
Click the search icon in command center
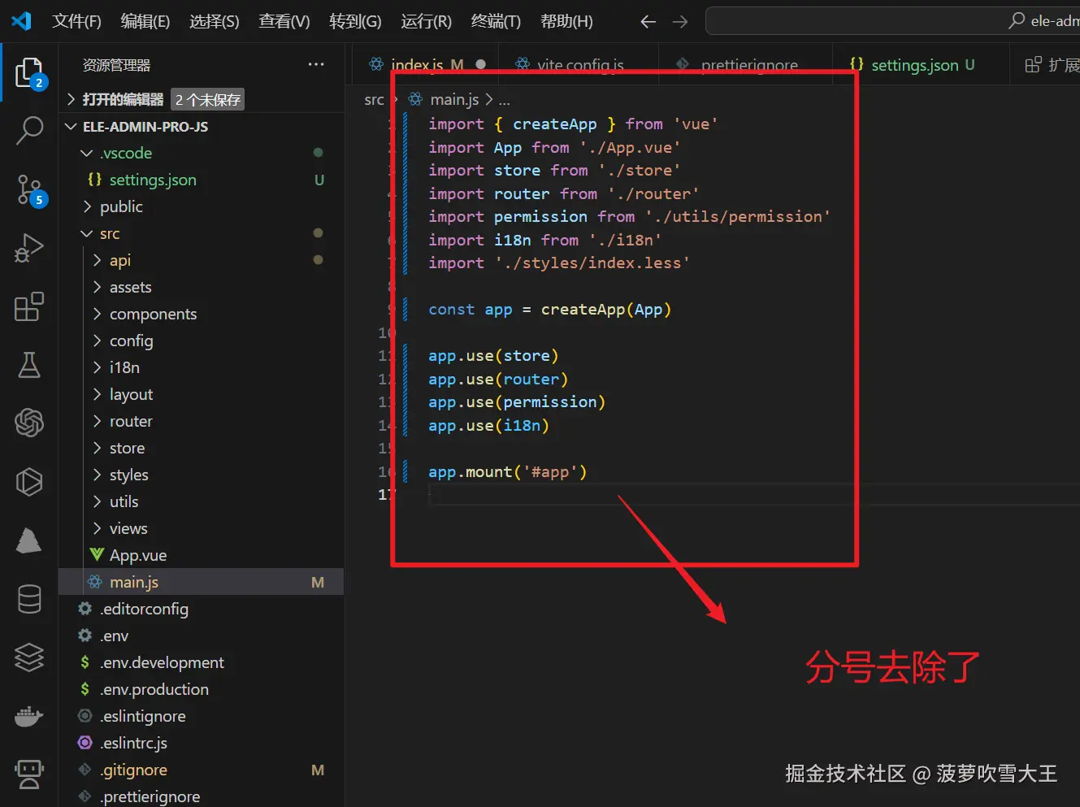(1017, 20)
